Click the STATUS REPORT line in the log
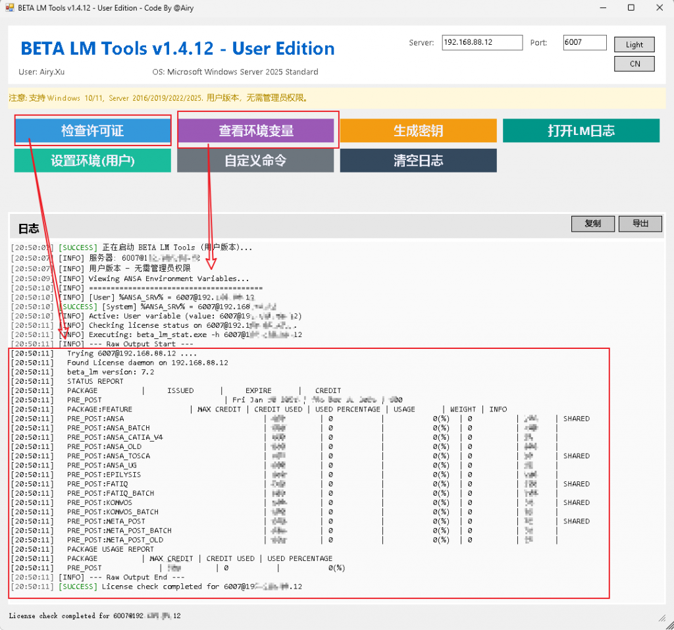Screen dimensions: 674x630 [95, 381]
